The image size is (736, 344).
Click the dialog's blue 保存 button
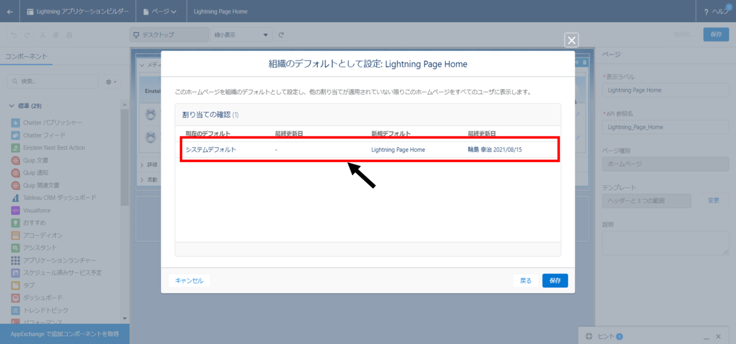pos(555,280)
